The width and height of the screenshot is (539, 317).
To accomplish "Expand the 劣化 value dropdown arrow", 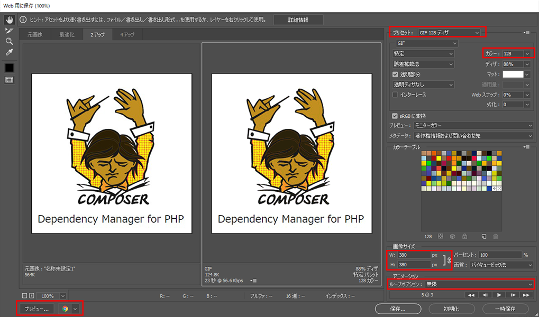I will click(x=527, y=105).
